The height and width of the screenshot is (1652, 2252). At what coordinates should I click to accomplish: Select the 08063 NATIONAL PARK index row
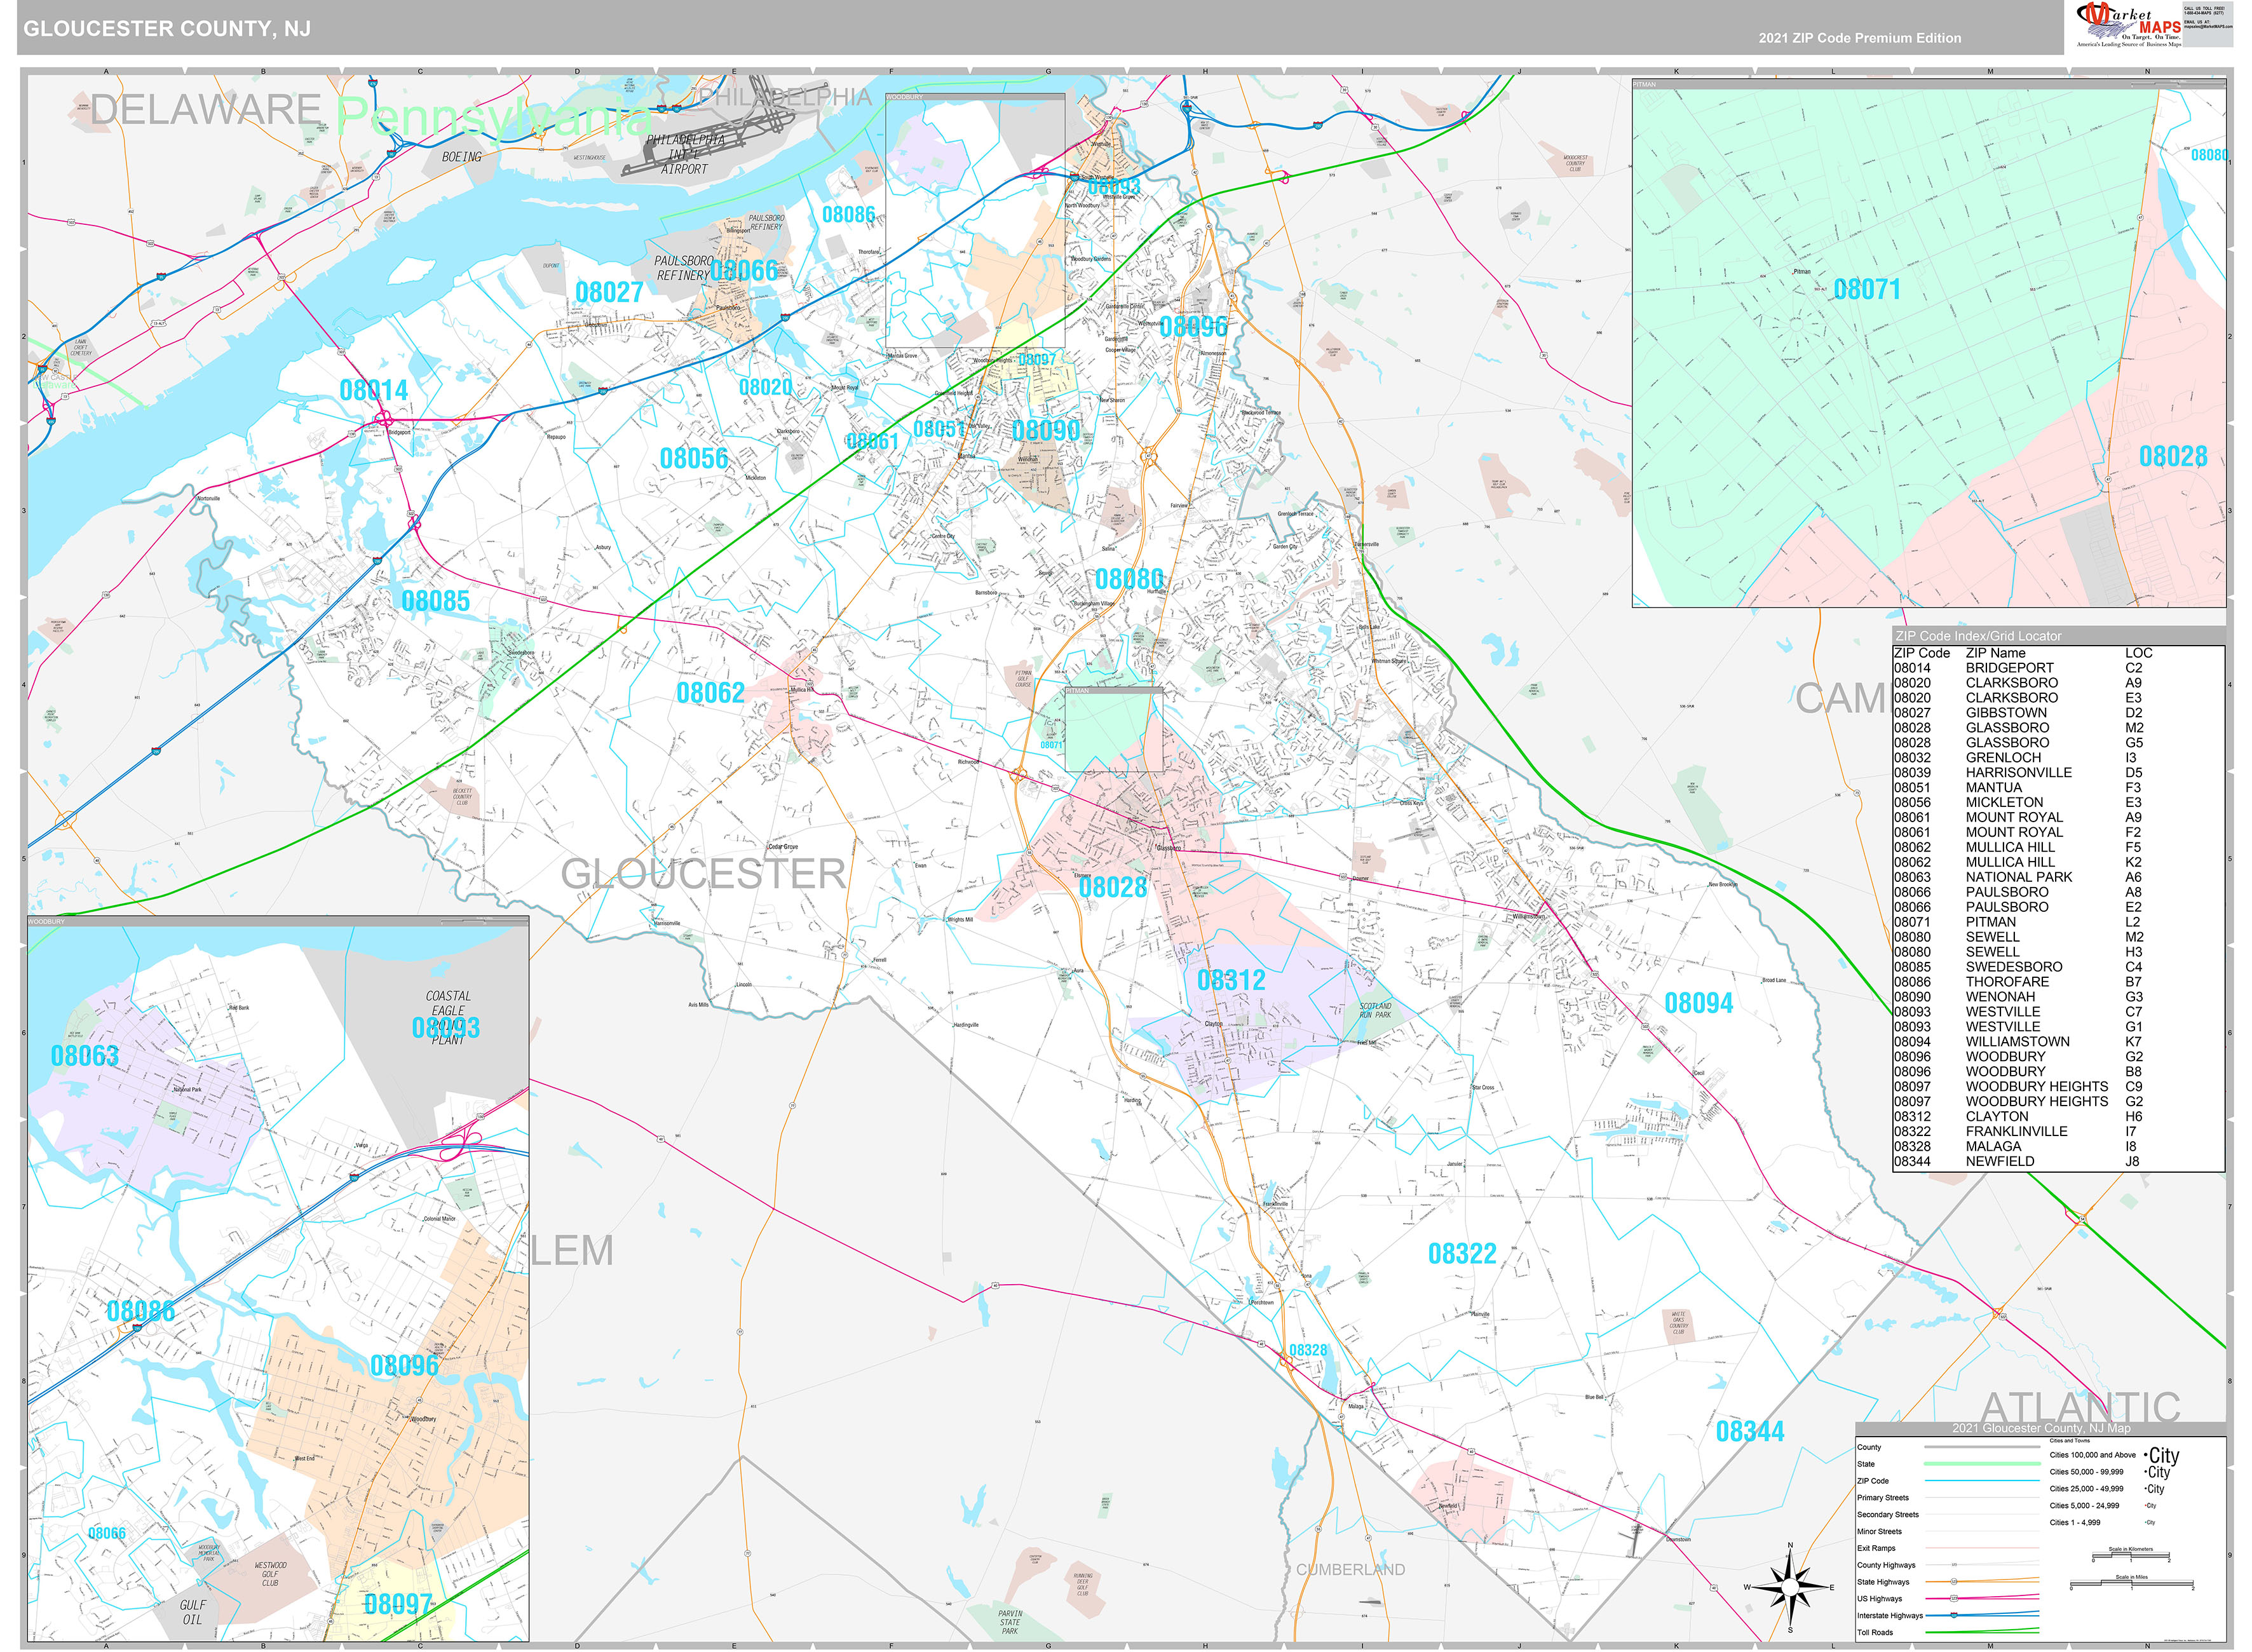point(2058,877)
